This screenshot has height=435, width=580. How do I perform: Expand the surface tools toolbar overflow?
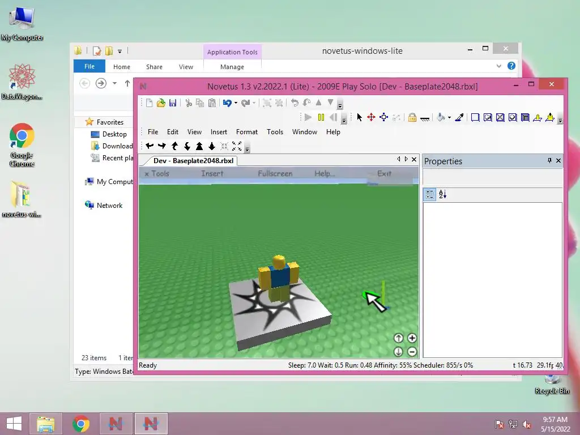[x=560, y=119]
